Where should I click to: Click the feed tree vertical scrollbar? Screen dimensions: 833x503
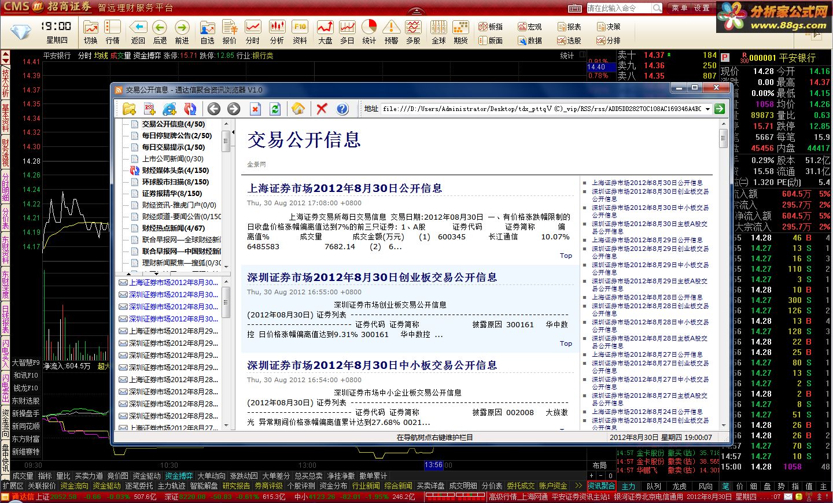pos(226,195)
